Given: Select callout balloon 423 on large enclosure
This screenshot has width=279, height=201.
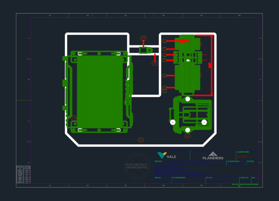Looking at the screenshot, I should point(74,118).
